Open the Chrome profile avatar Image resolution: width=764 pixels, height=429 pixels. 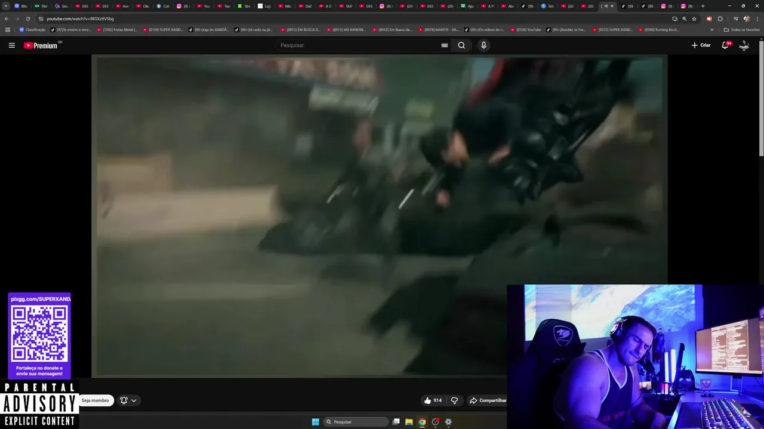point(747,19)
